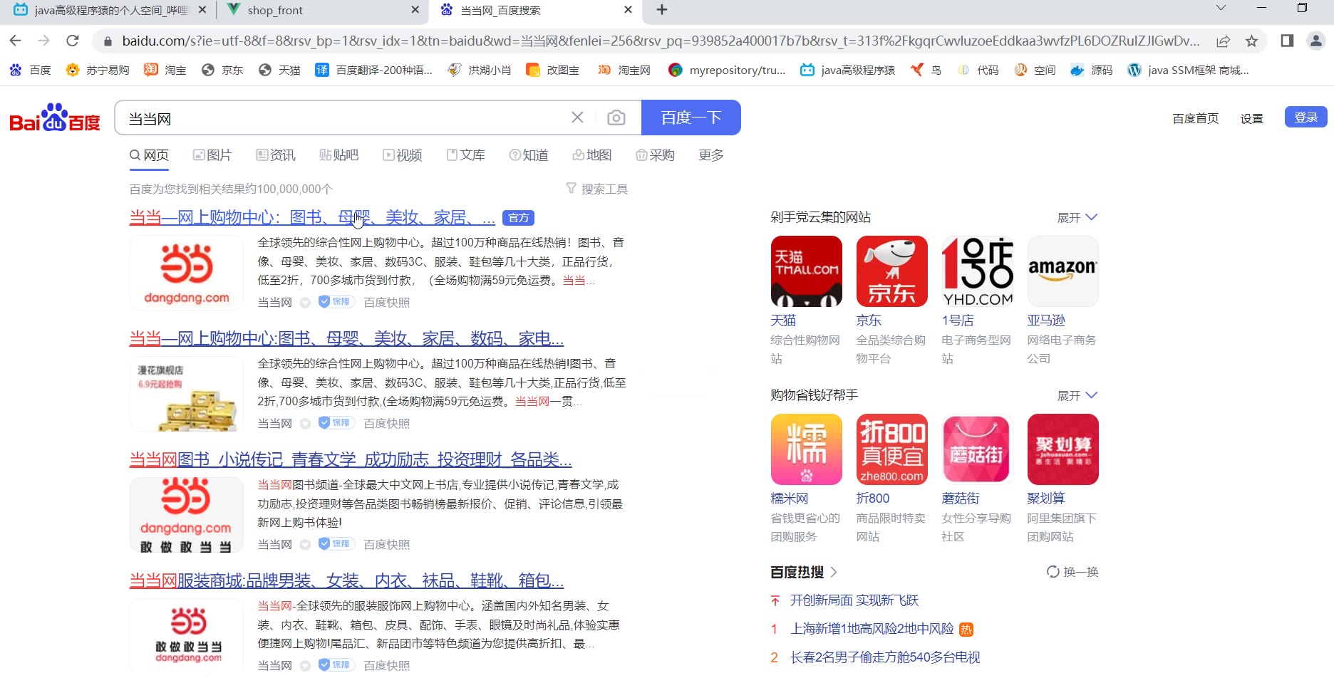This screenshot has height=678, width=1334.
Task: Open hot search 长春2名男子偷走方舱540多台电视
Action: [x=885, y=657]
